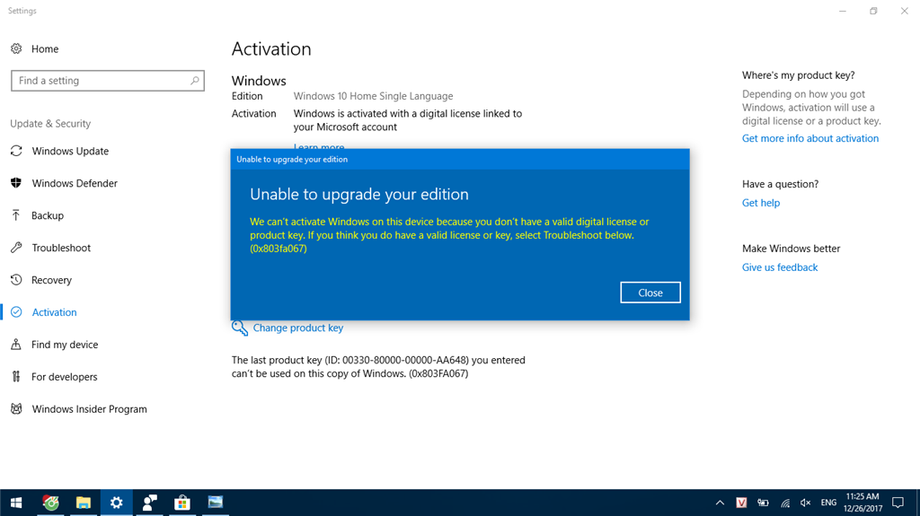Click the green browser taskbar icon
920x516 pixels.
pyautogui.click(x=50, y=503)
